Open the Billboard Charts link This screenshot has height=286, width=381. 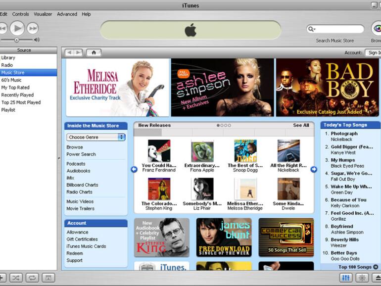[82, 185]
